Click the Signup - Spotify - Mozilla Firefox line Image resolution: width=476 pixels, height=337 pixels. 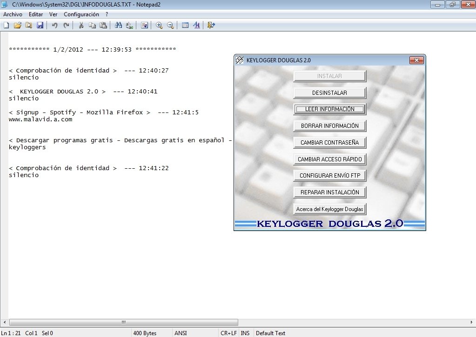click(x=103, y=112)
